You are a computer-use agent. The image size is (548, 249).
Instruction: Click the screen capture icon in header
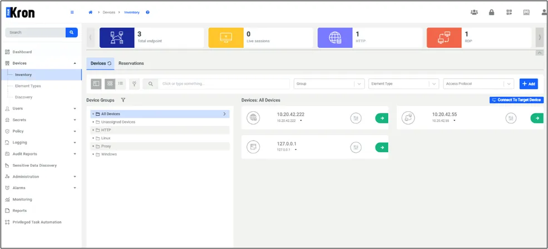[526, 12]
